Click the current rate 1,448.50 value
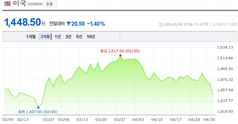The height and width of the screenshot is (124, 238). pyautogui.click(x=23, y=22)
